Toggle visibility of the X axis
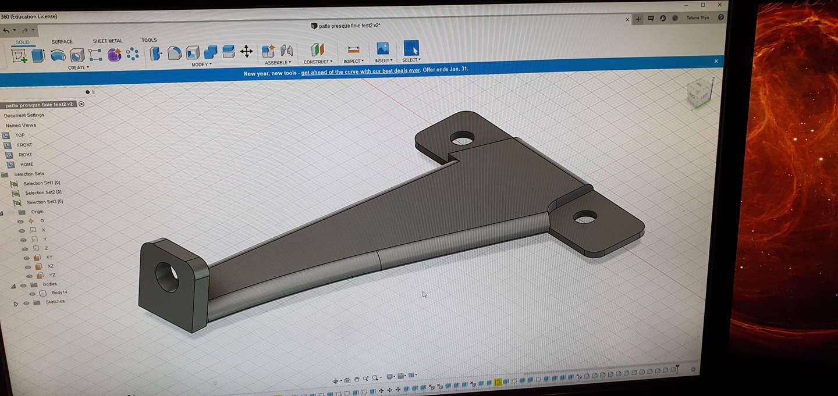The image size is (838, 396). click(23, 230)
